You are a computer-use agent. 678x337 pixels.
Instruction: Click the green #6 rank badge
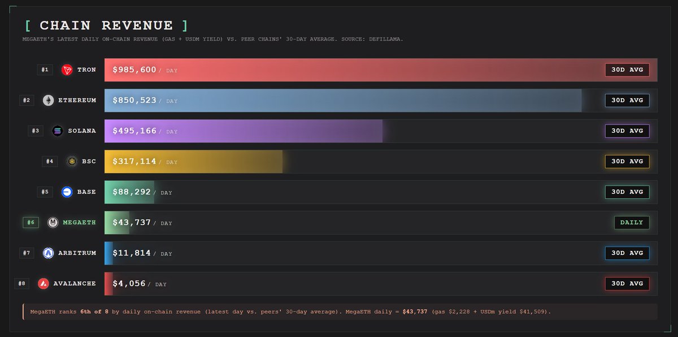coord(31,223)
